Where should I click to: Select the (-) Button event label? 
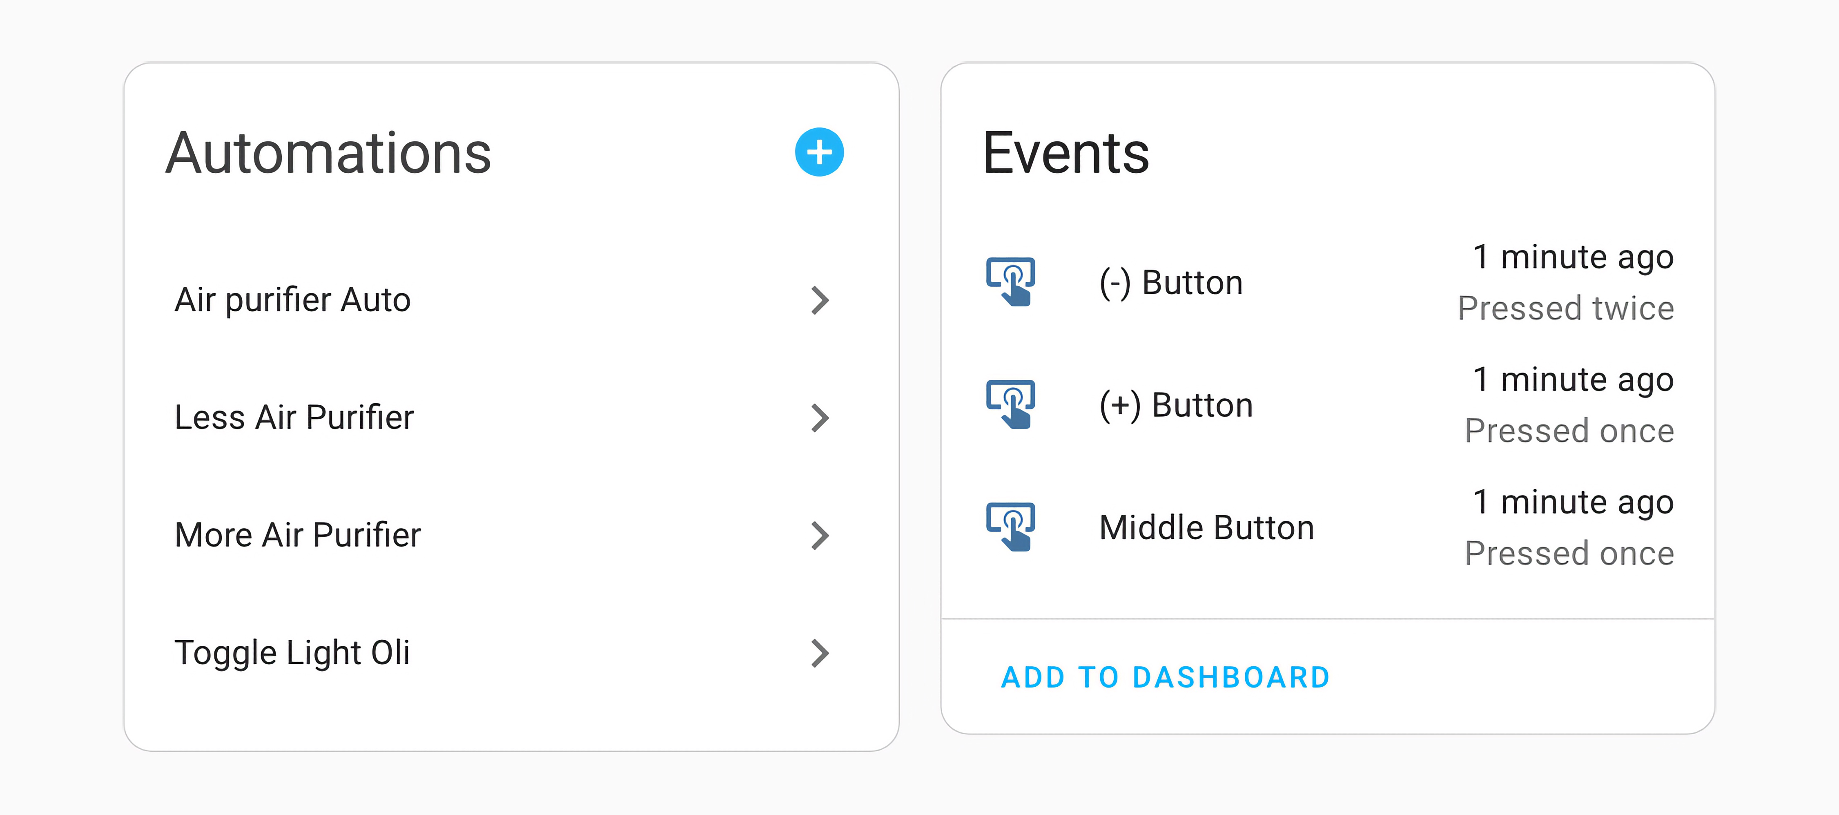[1171, 283]
